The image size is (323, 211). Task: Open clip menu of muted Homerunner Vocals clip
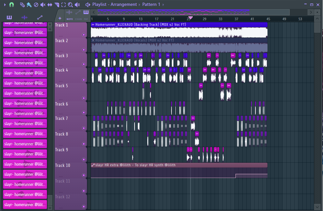tap(93, 40)
